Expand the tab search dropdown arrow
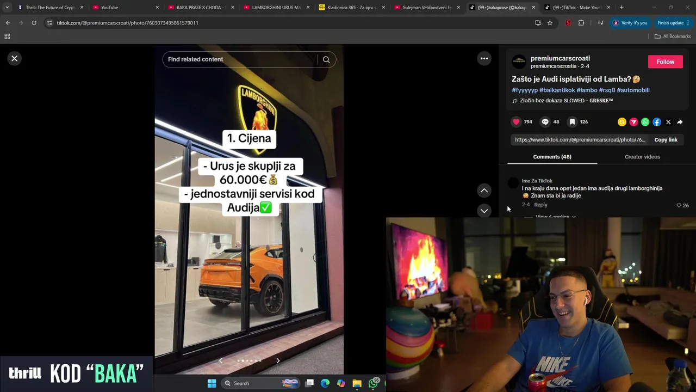 (x=7, y=8)
